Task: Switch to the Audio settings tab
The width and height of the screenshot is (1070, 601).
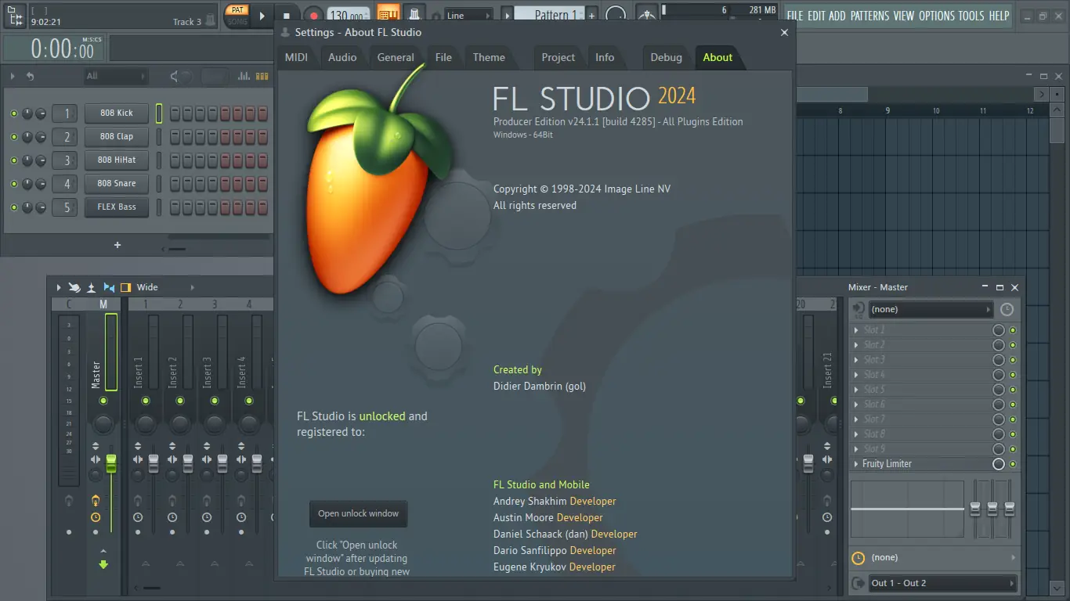Action: (342, 57)
